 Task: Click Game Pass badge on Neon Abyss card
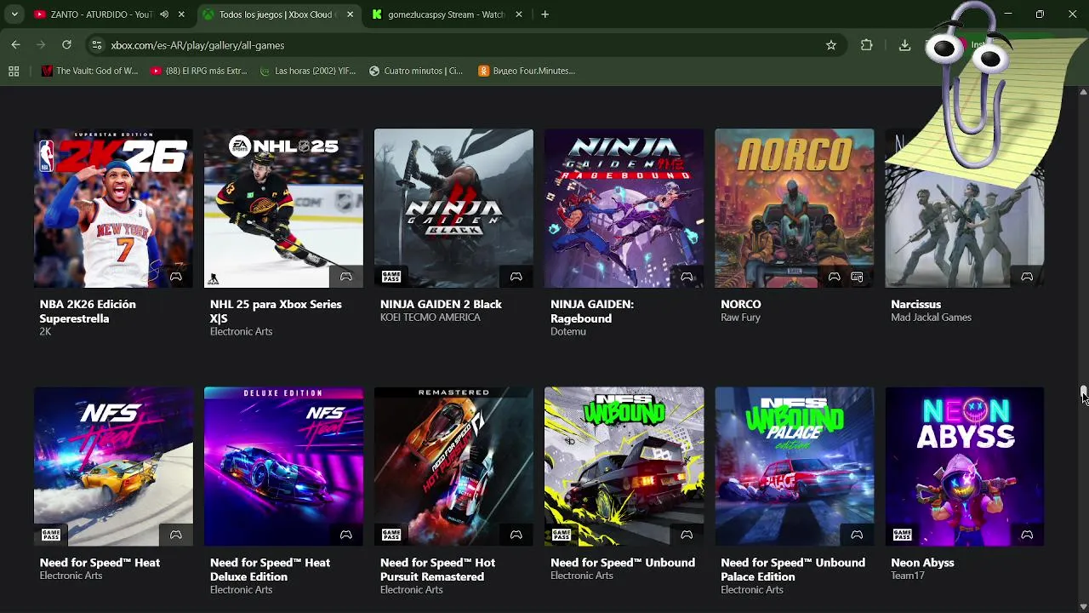point(902,535)
